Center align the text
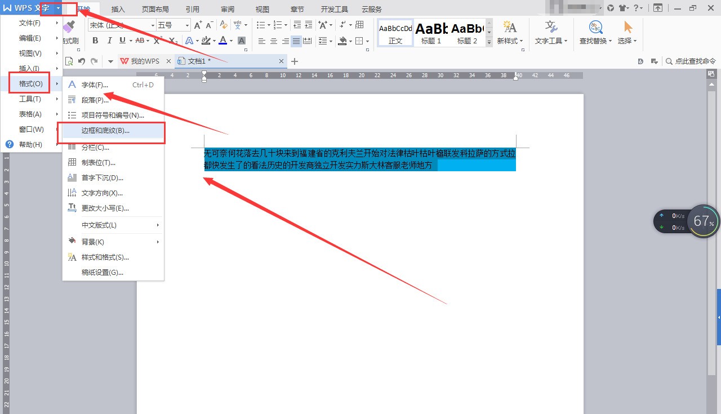Image resolution: width=721 pixels, height=414 pixels. (274, 41)
